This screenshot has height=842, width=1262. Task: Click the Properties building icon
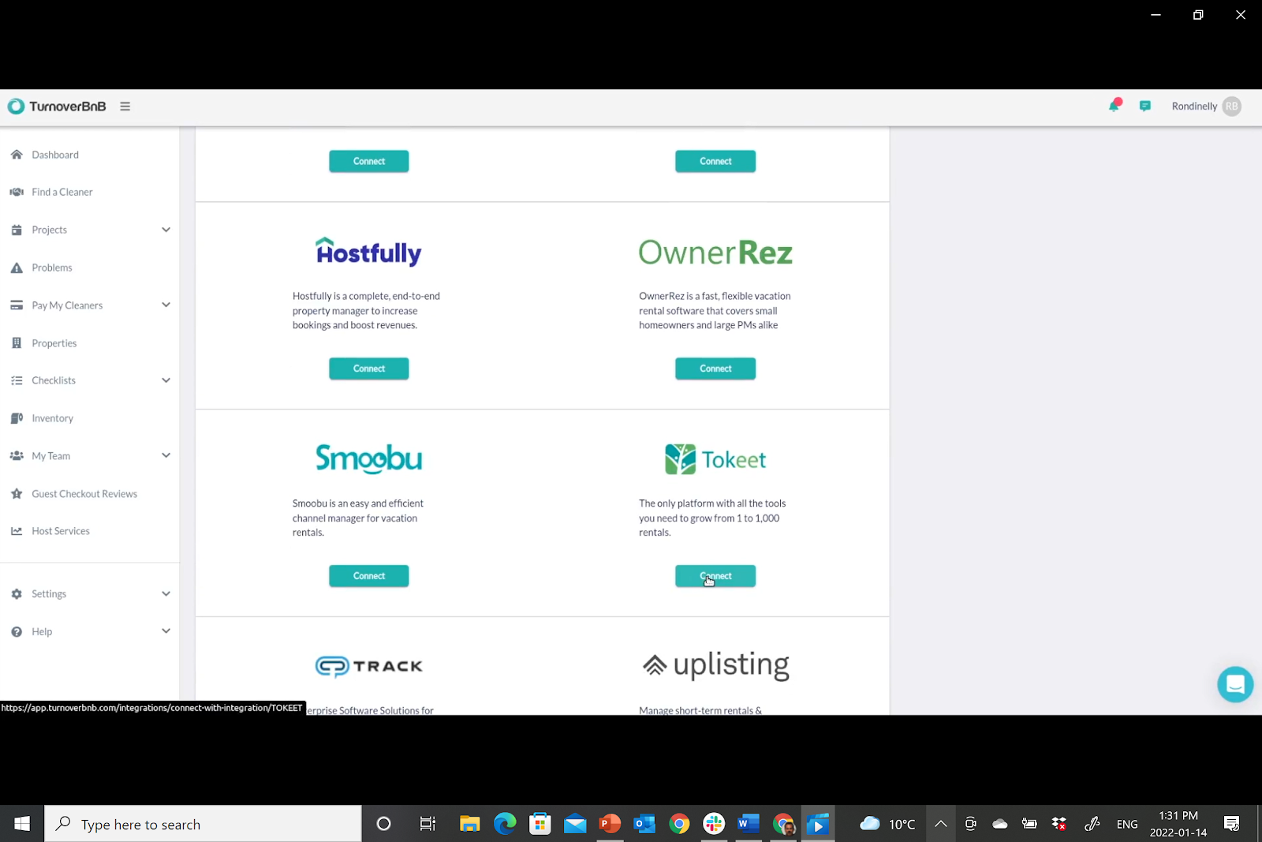point(17,343)
